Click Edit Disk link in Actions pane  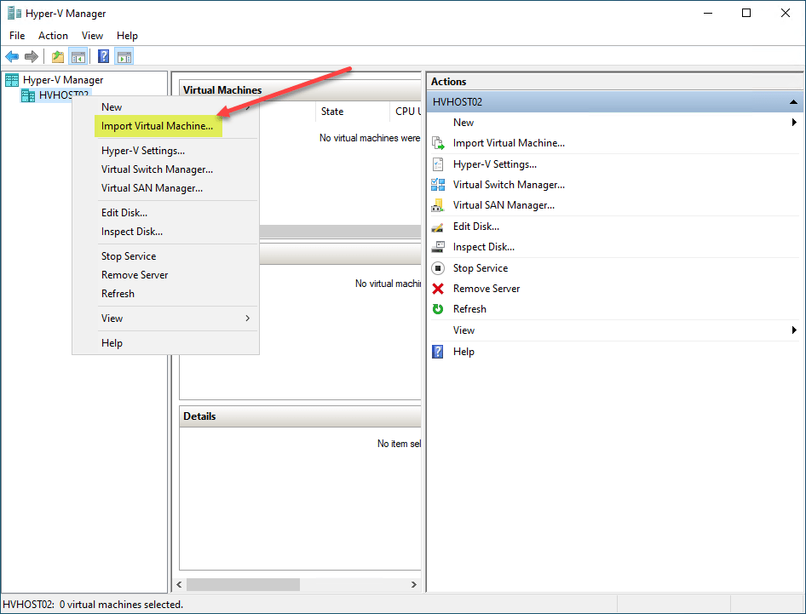click(x=476, y=227)
